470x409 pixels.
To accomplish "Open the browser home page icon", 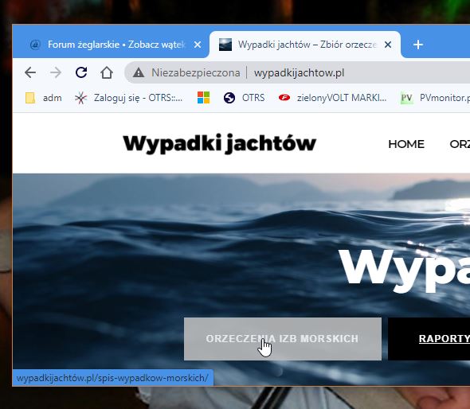I will 107,72.
